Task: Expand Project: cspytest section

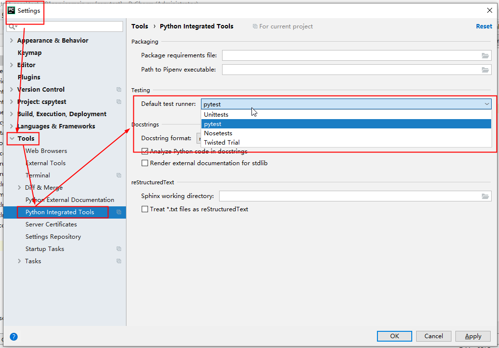Action: pyautogui.click(x=11, y=102)
